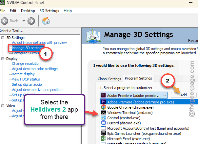Open Adjust image settings with preview

coord(39,43)
